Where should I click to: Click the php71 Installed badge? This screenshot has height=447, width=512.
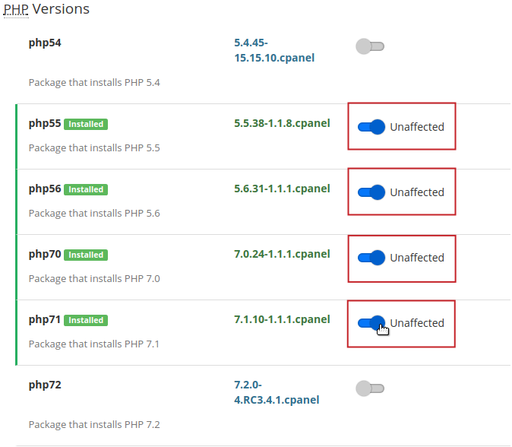click(x=86, y=320)
